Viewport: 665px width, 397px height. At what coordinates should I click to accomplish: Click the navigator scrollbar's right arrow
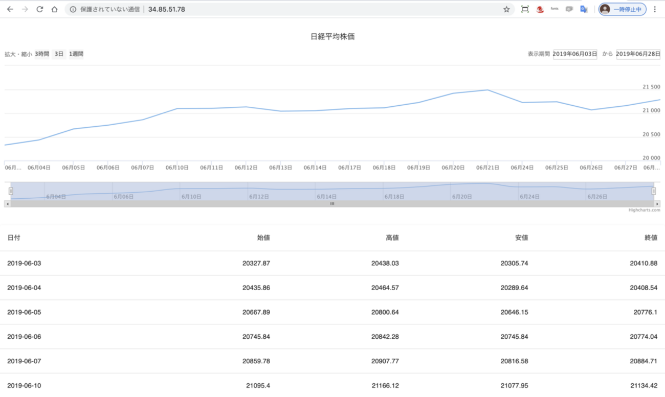pos(657,203)
